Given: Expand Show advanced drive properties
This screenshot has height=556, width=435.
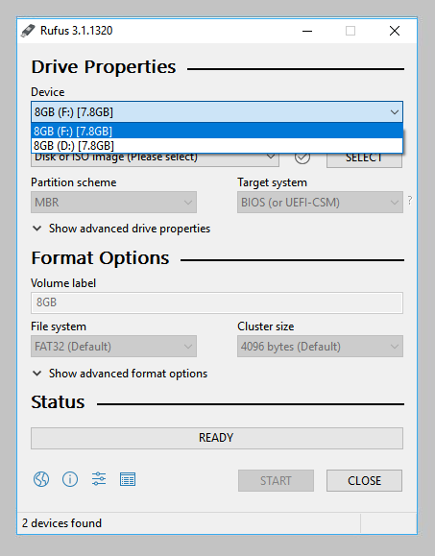Looking at the screenshot, I should tap(121, 229).
